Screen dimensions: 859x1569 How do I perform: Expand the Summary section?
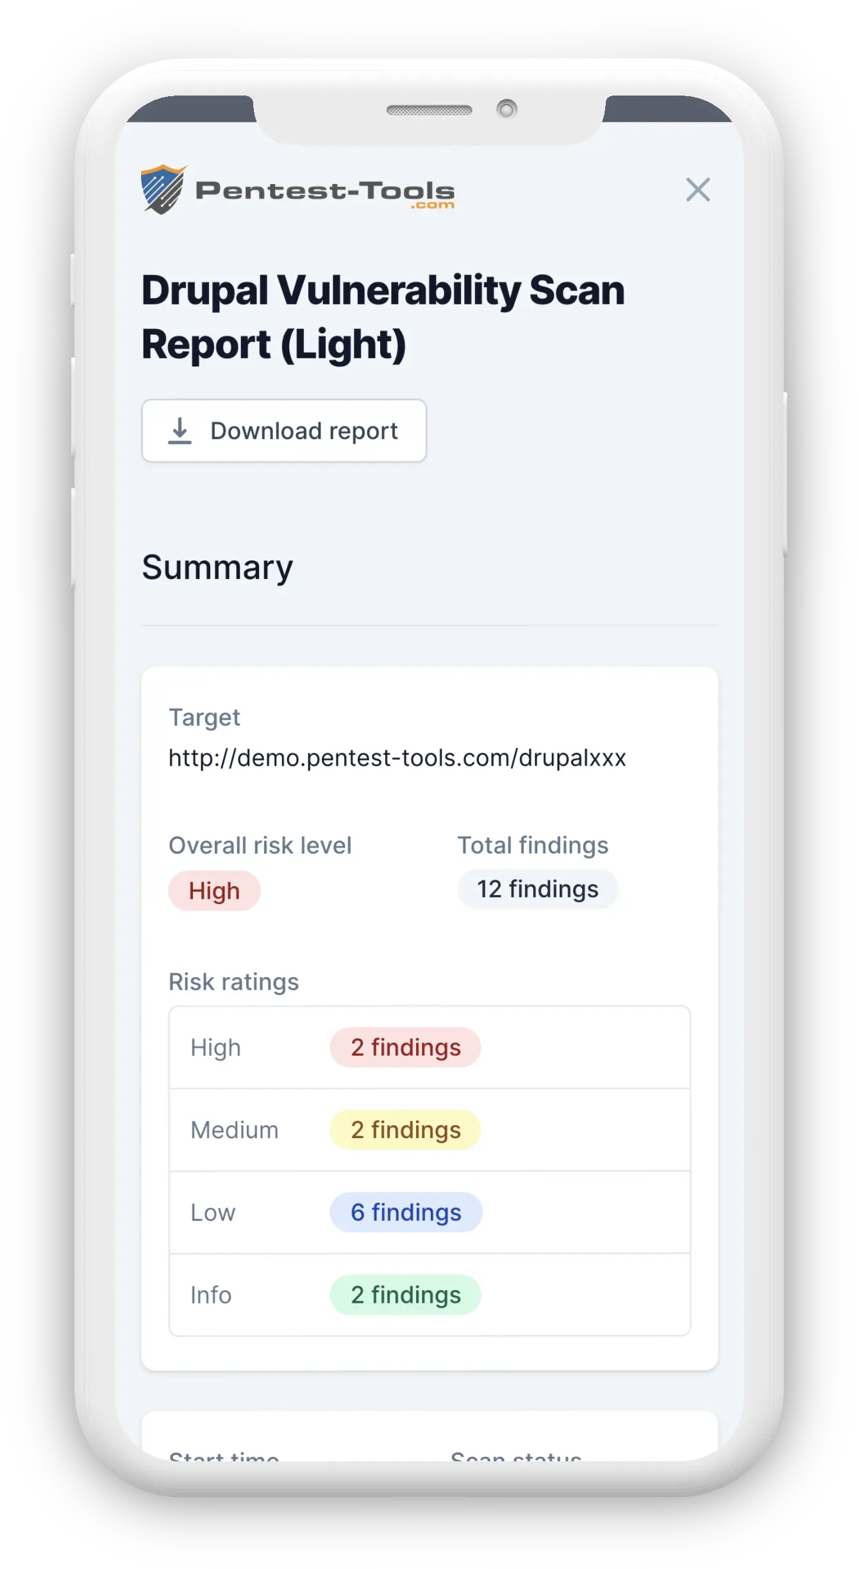click(x=217, y=567)
